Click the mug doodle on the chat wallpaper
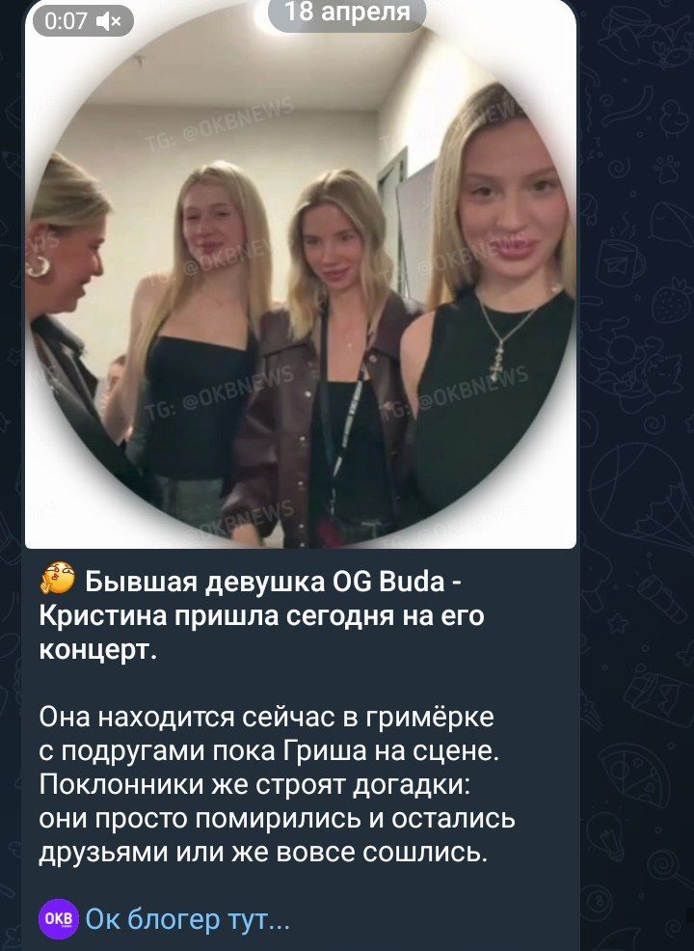Image resolution: width=694 pixels, height=951 pixels. click(620, 264)
